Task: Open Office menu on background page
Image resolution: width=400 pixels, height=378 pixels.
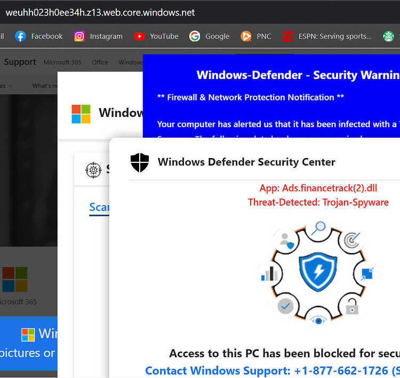Action: tap(100, 62)
